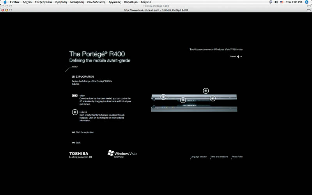Click Toshiba recommends Windows Vista Ultimate text
This screenshot has height=195, width=312.
pyautogui.click(x=216, y=50)
